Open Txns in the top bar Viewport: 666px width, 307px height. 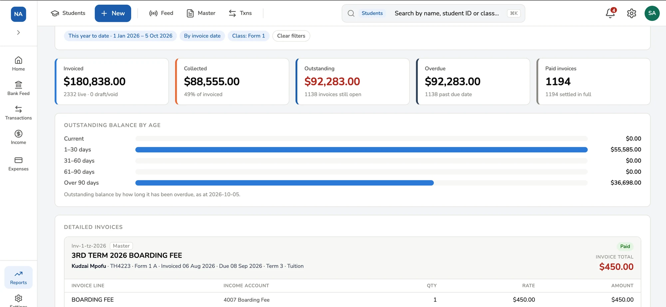240,13
